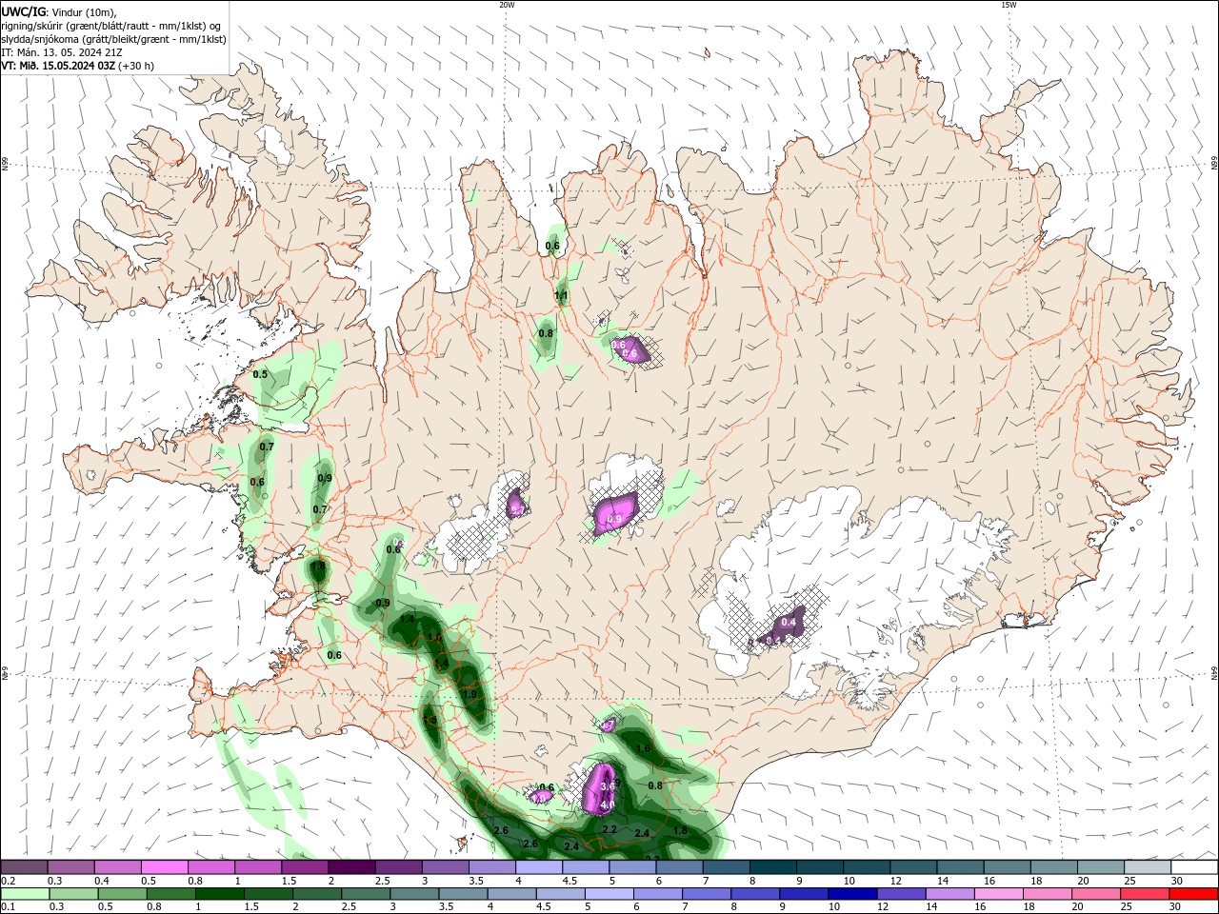Click the palest green 0.1 rain legend swatch
1219x914 pixels.
pos(24,894)
